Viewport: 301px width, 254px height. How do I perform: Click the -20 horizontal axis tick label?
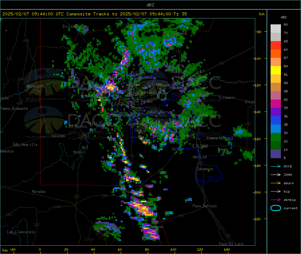[x=12, y=250]
